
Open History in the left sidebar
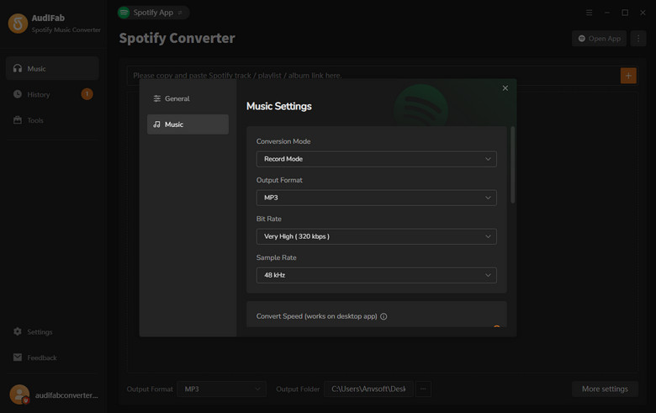pyautogui.click(x=52, y=94)
